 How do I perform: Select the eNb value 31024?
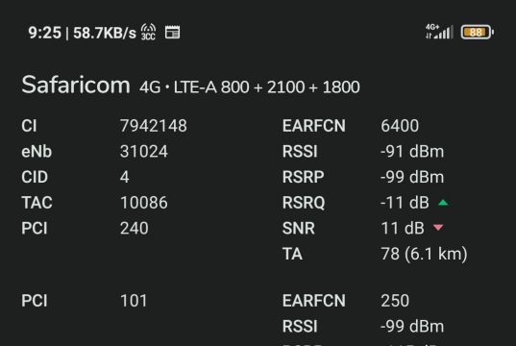144,152
